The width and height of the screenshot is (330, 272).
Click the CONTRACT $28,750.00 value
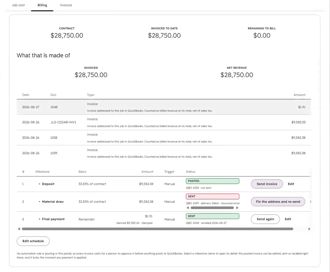[x=67, y=35]
